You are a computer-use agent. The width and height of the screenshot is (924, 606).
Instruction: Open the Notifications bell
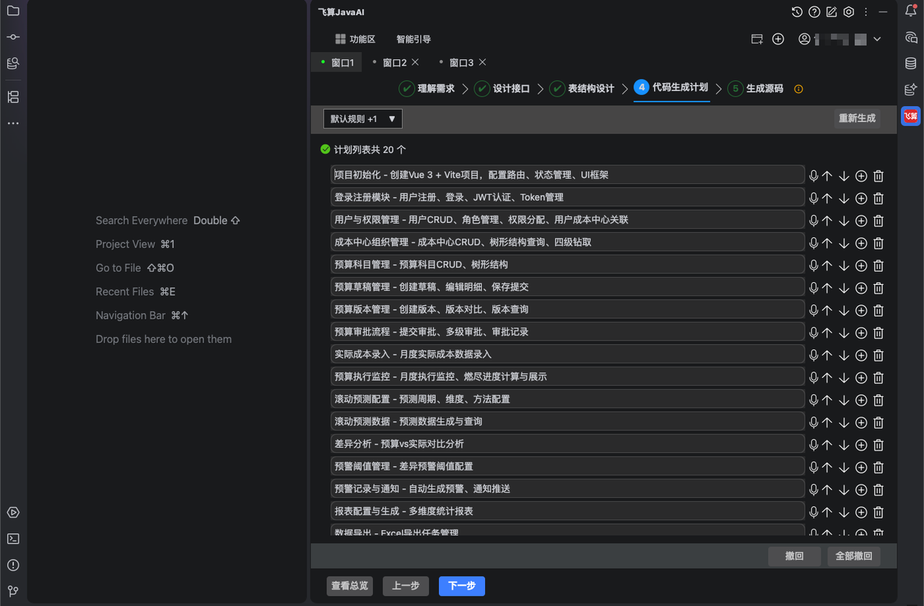pyautogui.click(x=911, y=11)
